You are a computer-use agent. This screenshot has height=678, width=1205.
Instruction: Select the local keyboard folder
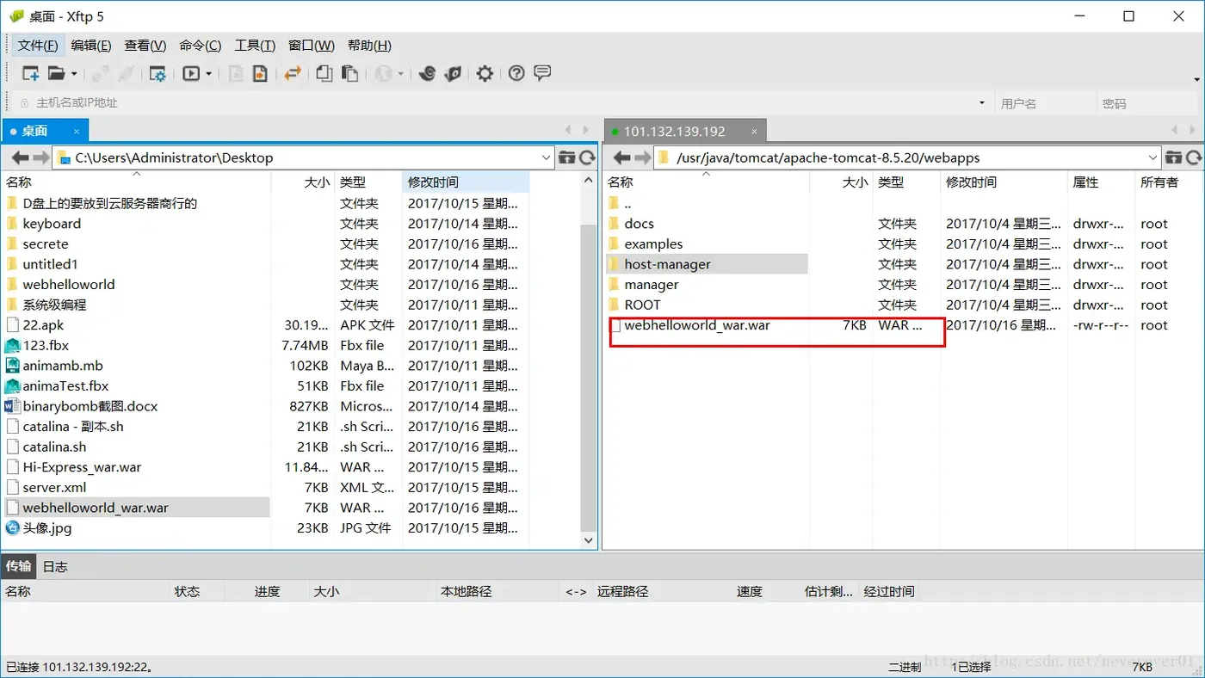point(52,224)
